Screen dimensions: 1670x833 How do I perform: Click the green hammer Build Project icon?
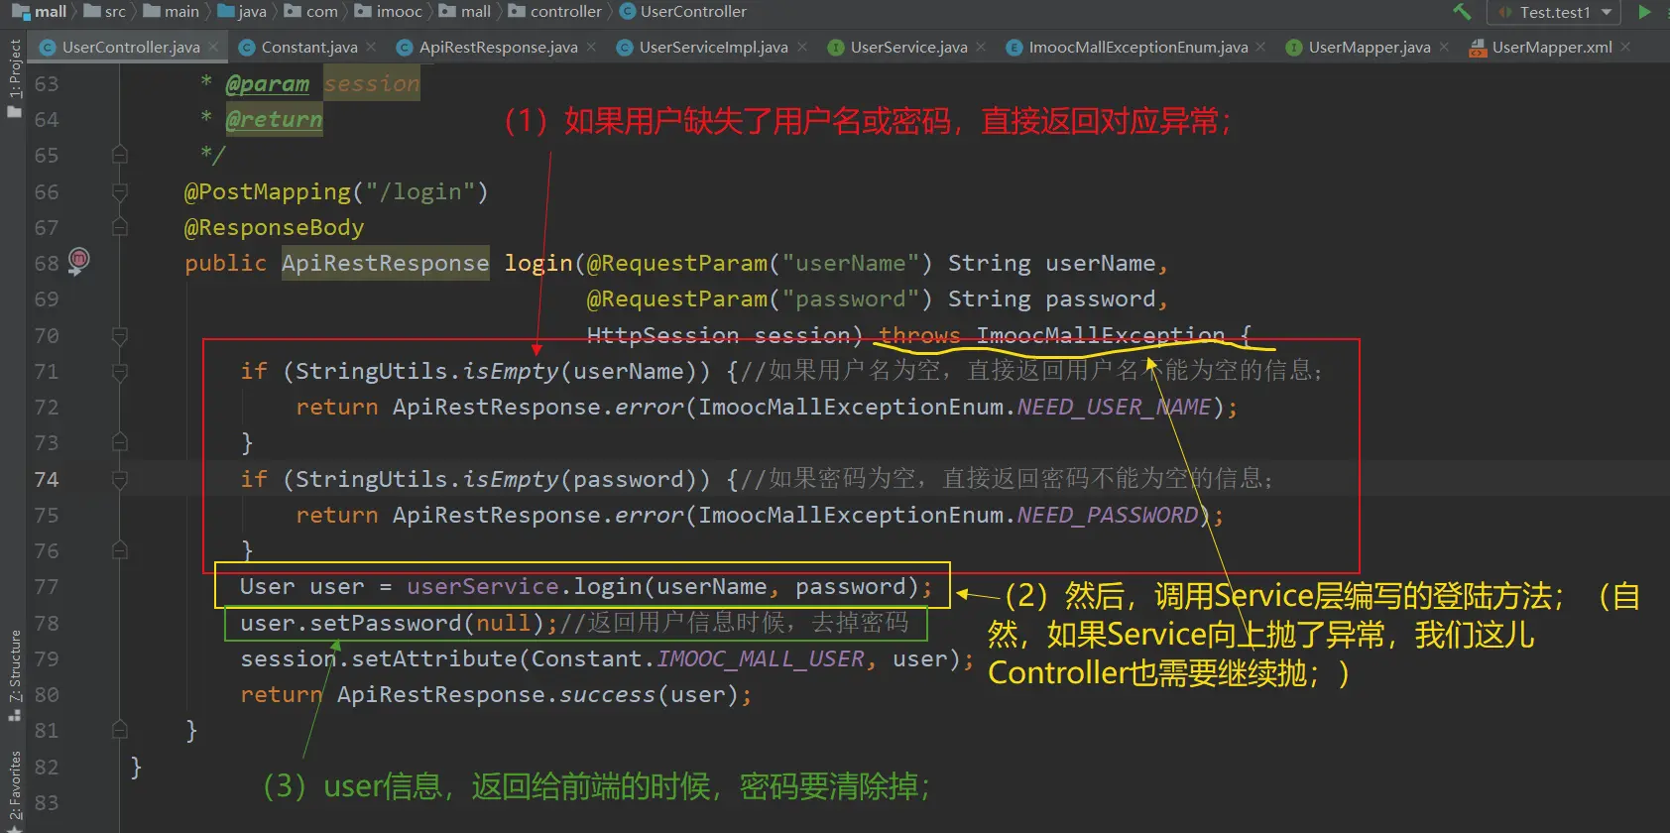1462,12
